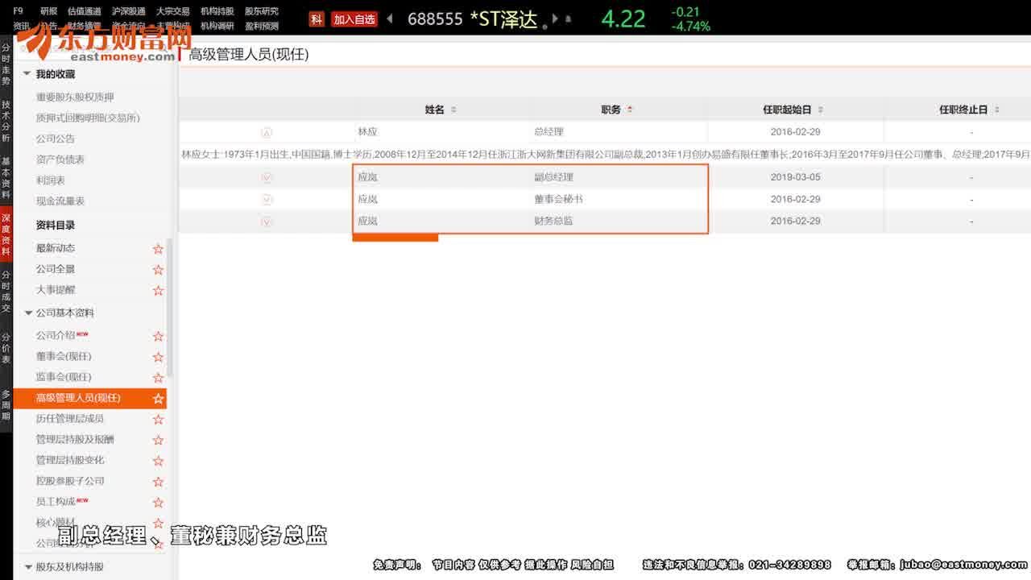Collapse 我的收藏 section

(x=27, y=74)
